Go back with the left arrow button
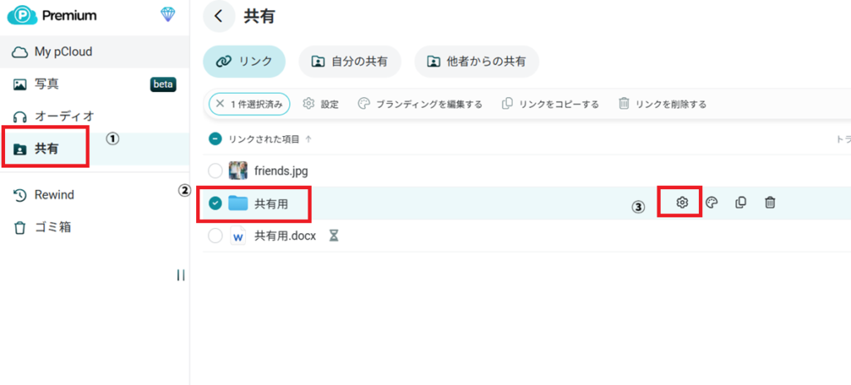This screenshot has width=851, height=385. (219, 16)
